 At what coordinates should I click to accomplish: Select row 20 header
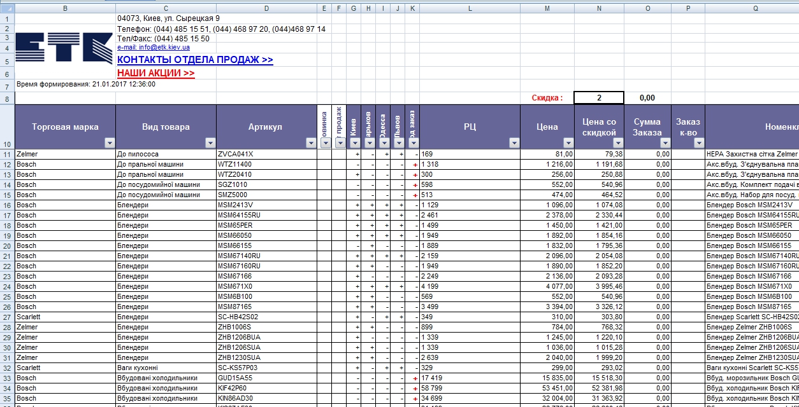pos(7,245)
